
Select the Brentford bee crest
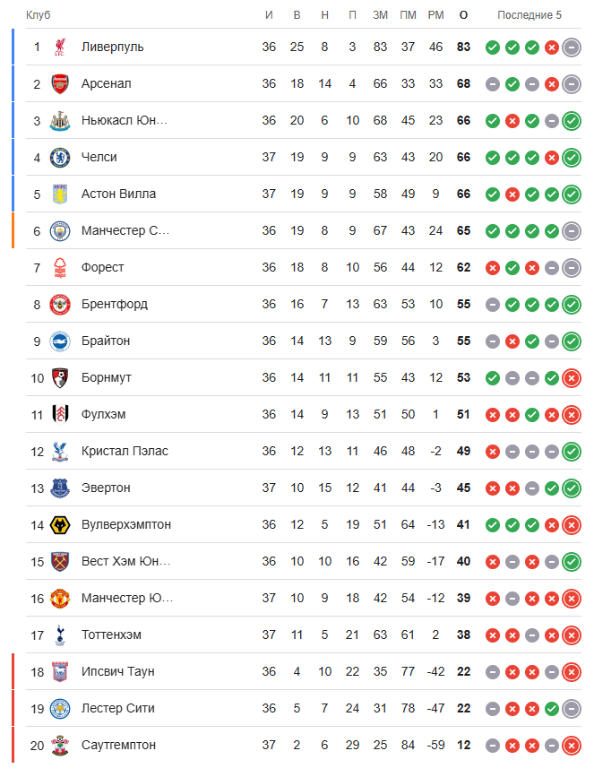coord(60,305)
